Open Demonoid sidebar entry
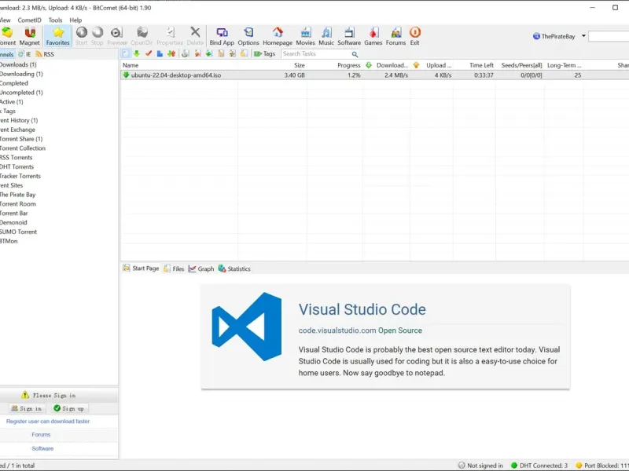This screenshot has width=629, height=471. (13, 222)
